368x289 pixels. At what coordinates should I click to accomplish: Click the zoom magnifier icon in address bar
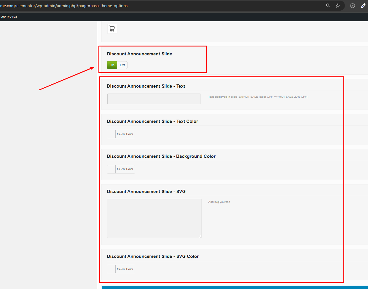pos(328,6)
